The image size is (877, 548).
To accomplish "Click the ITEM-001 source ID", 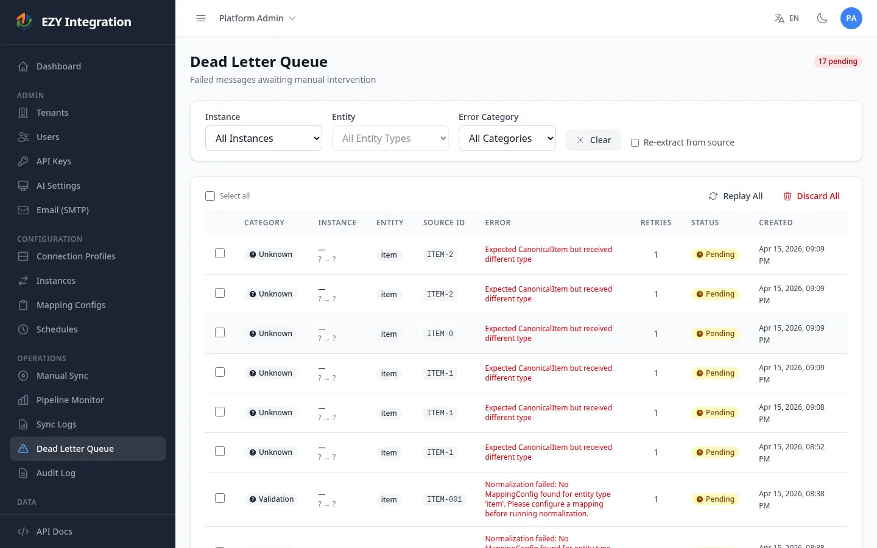I will click(445, 499).
